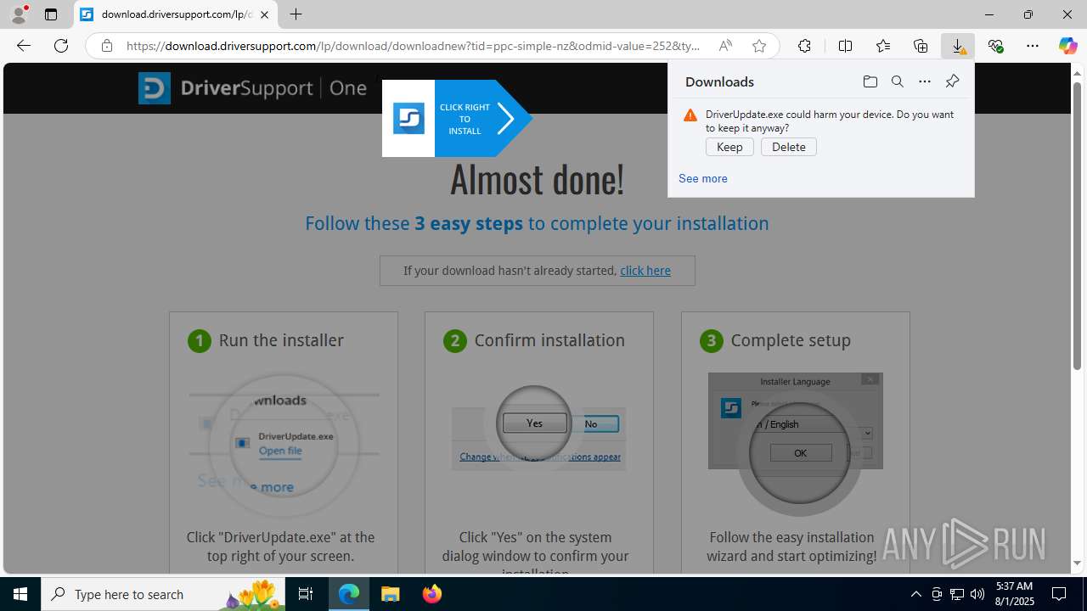Add this page to favorites

click(758, 46)
